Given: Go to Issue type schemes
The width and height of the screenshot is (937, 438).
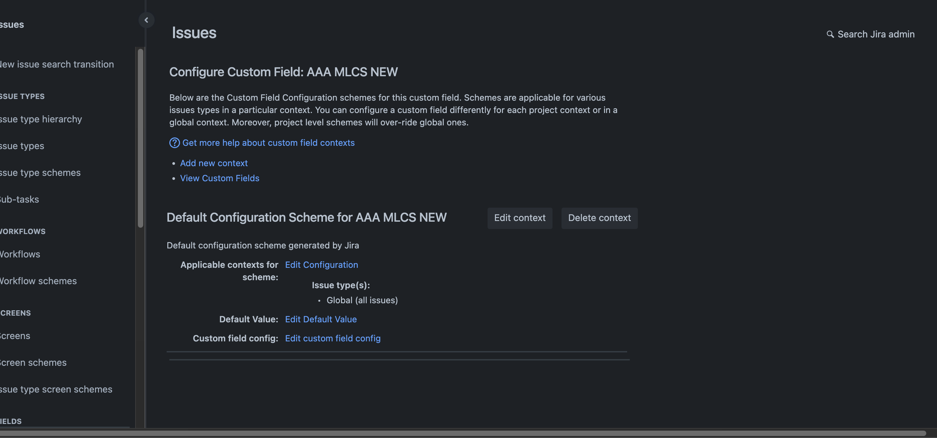Looking at the screenshot, I should coord(40,173).
